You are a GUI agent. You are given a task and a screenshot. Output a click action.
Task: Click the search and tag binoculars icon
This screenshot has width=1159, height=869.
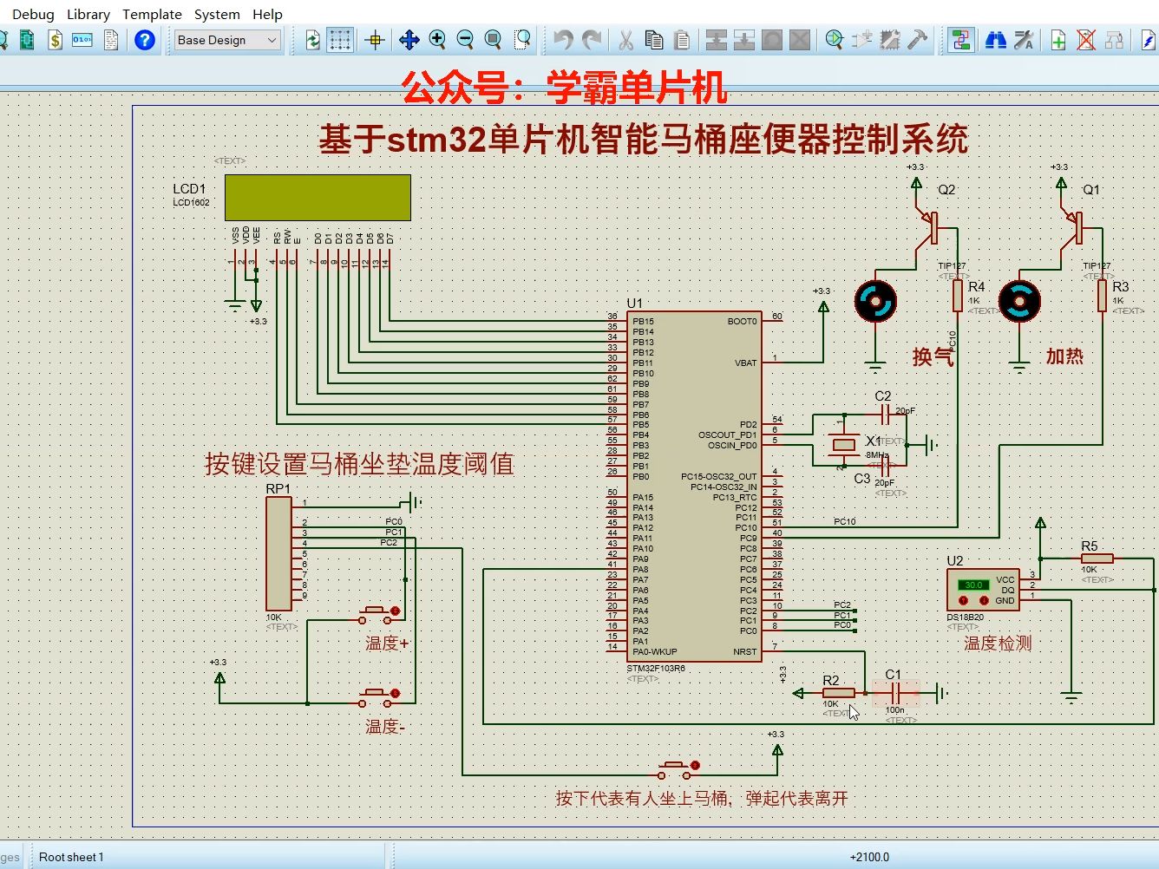pos(995,40)
